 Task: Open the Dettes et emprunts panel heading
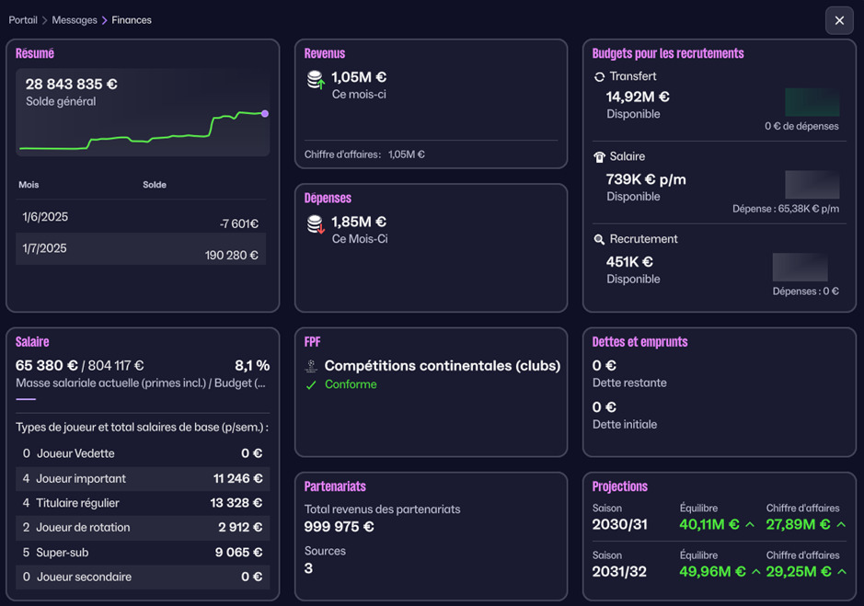click(639, 342)
